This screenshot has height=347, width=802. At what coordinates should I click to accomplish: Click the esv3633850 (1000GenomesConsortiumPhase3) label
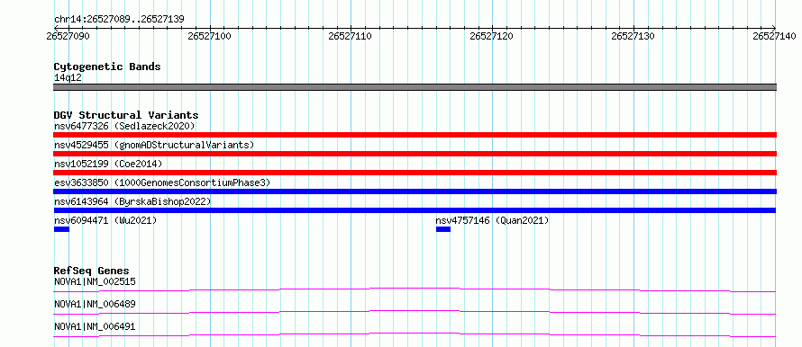pyautogui.click(x=162, y=182)
